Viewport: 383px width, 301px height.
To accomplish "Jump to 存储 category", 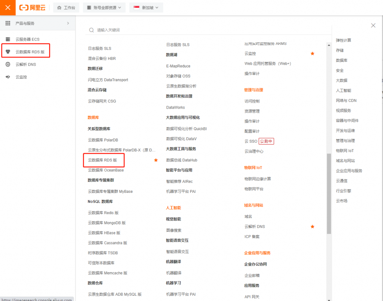I will click(x=340, y=51).
